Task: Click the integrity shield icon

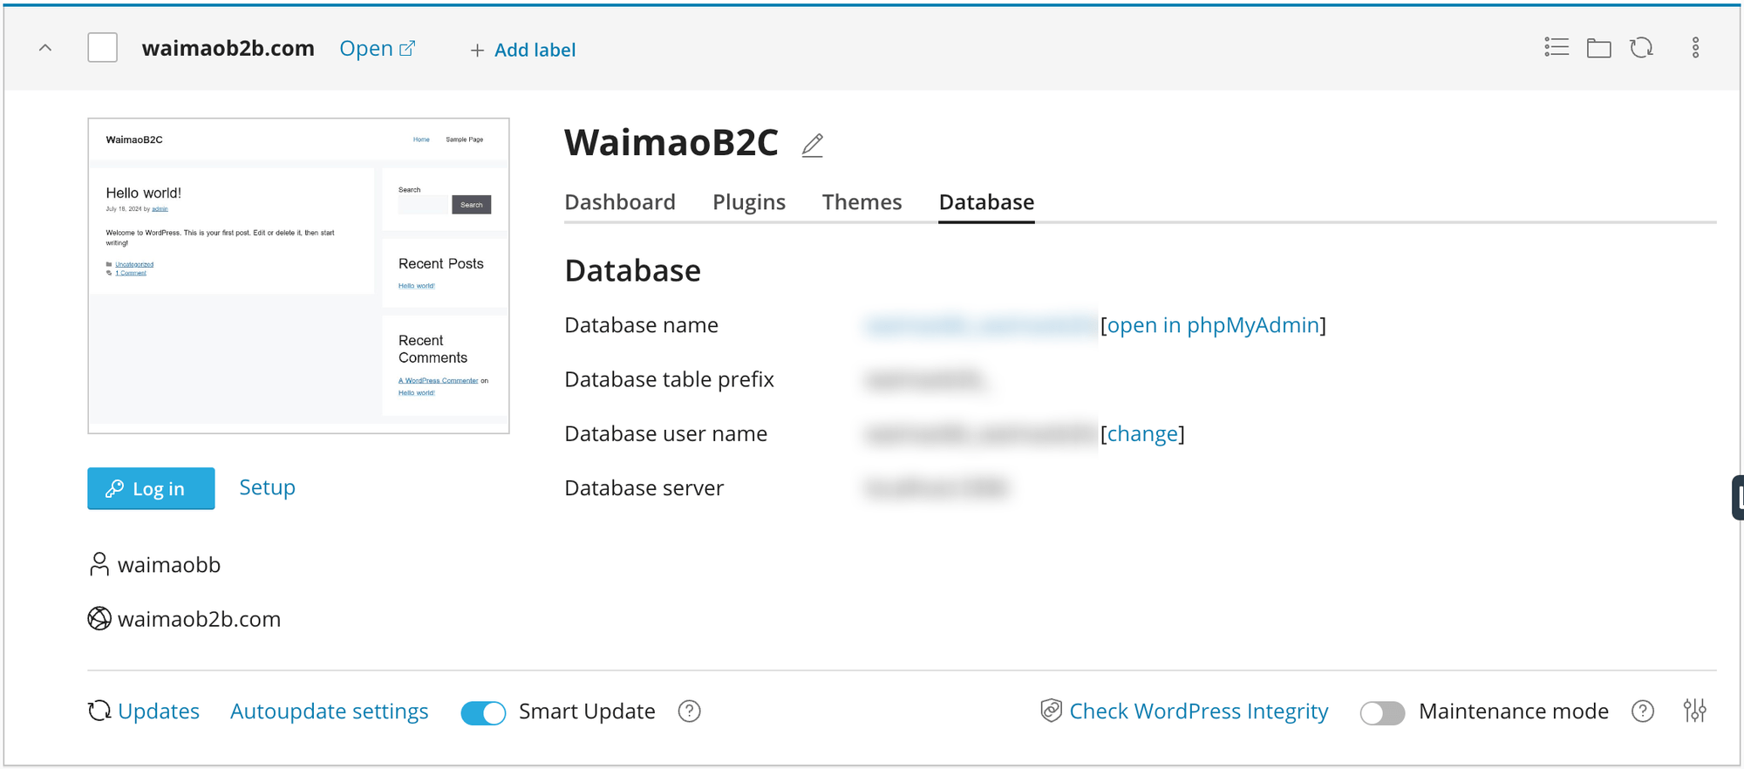Action: coord(1051,711)
